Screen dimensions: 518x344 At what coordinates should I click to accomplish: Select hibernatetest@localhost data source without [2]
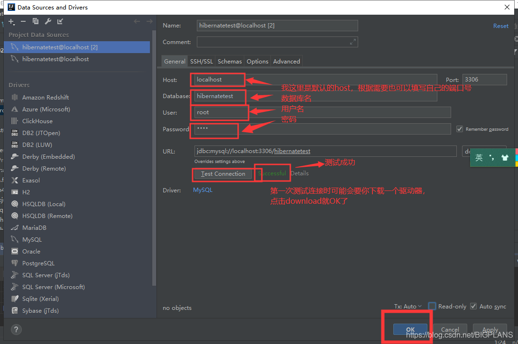point(77,59)
